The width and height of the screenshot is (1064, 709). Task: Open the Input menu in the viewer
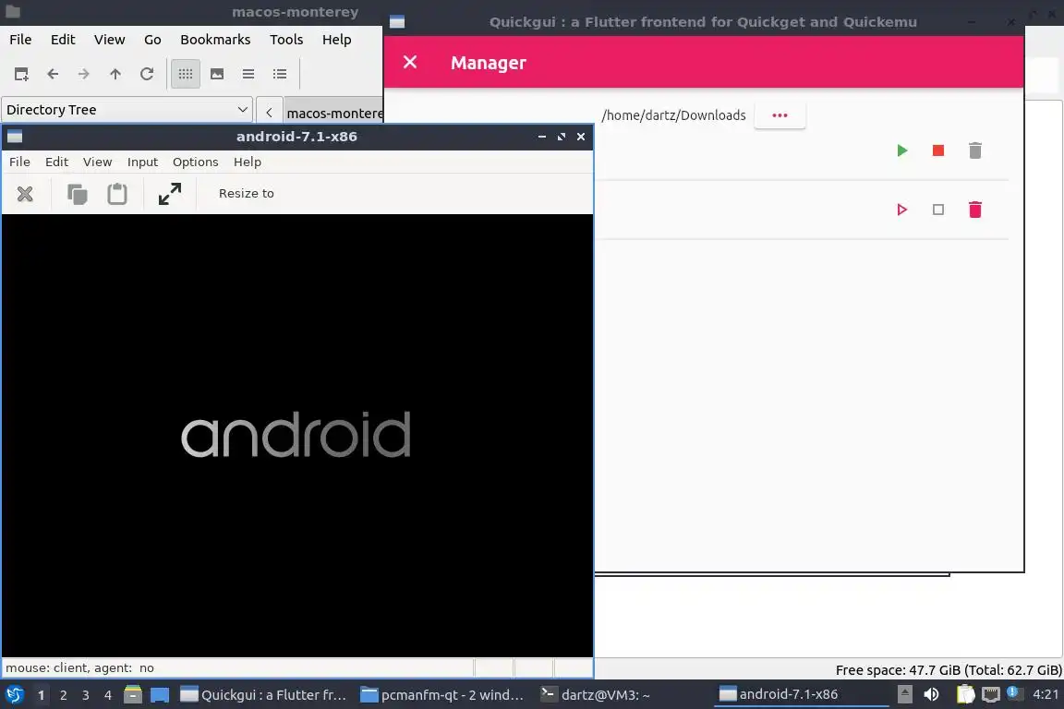click(x=142, y=162)
